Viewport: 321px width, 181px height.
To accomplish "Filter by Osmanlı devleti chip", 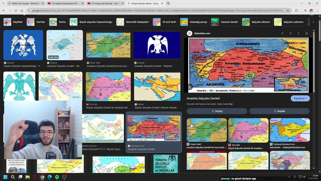I will click(225, 22).
